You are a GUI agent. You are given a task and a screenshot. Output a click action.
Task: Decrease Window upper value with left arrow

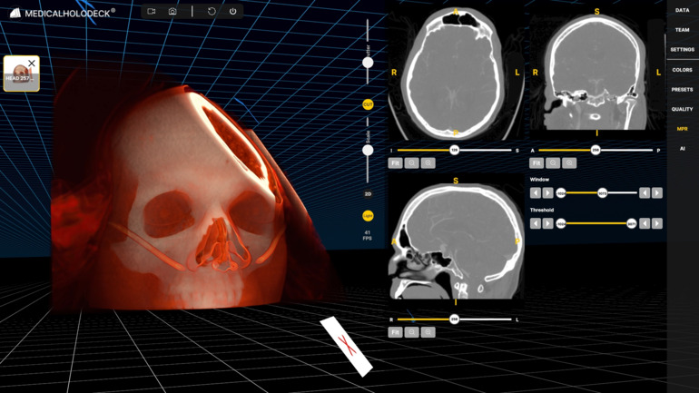point(645,193)
